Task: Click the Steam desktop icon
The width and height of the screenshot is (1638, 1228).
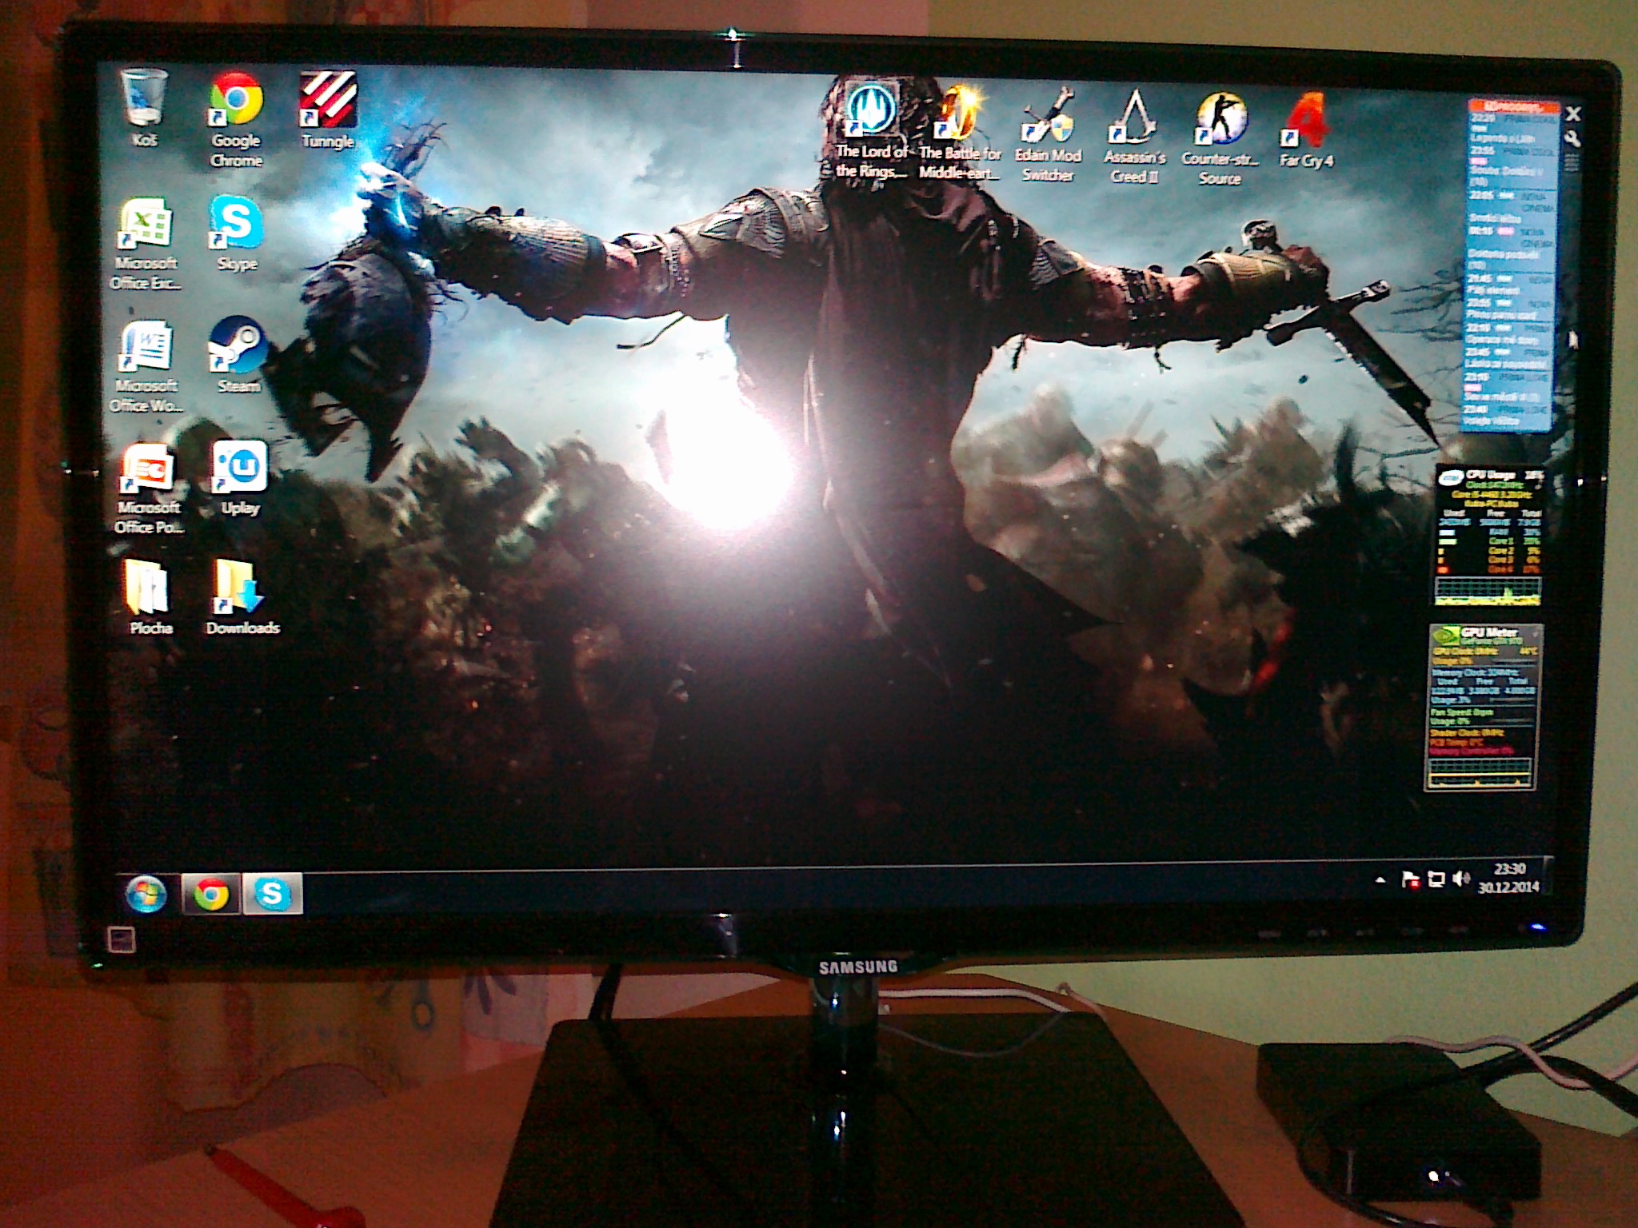Action: point(237,347)
